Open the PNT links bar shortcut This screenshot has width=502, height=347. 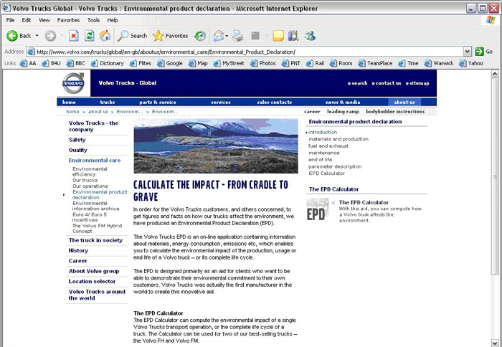(x=291, y=63)
